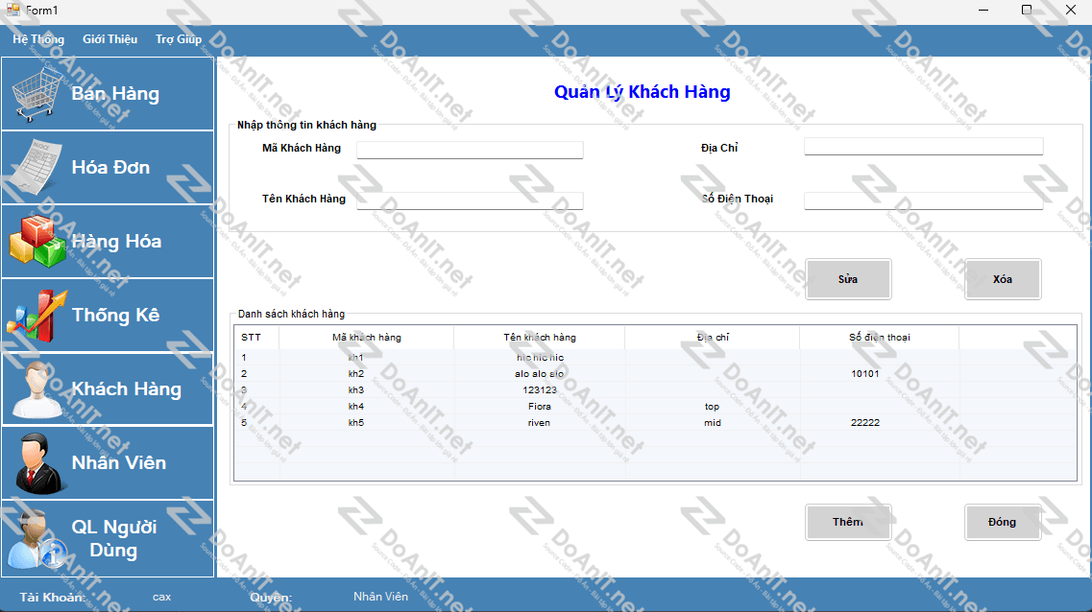Open the Hệ Thống menu
The image size is (1092, 612).
click(x=38, y=39)
